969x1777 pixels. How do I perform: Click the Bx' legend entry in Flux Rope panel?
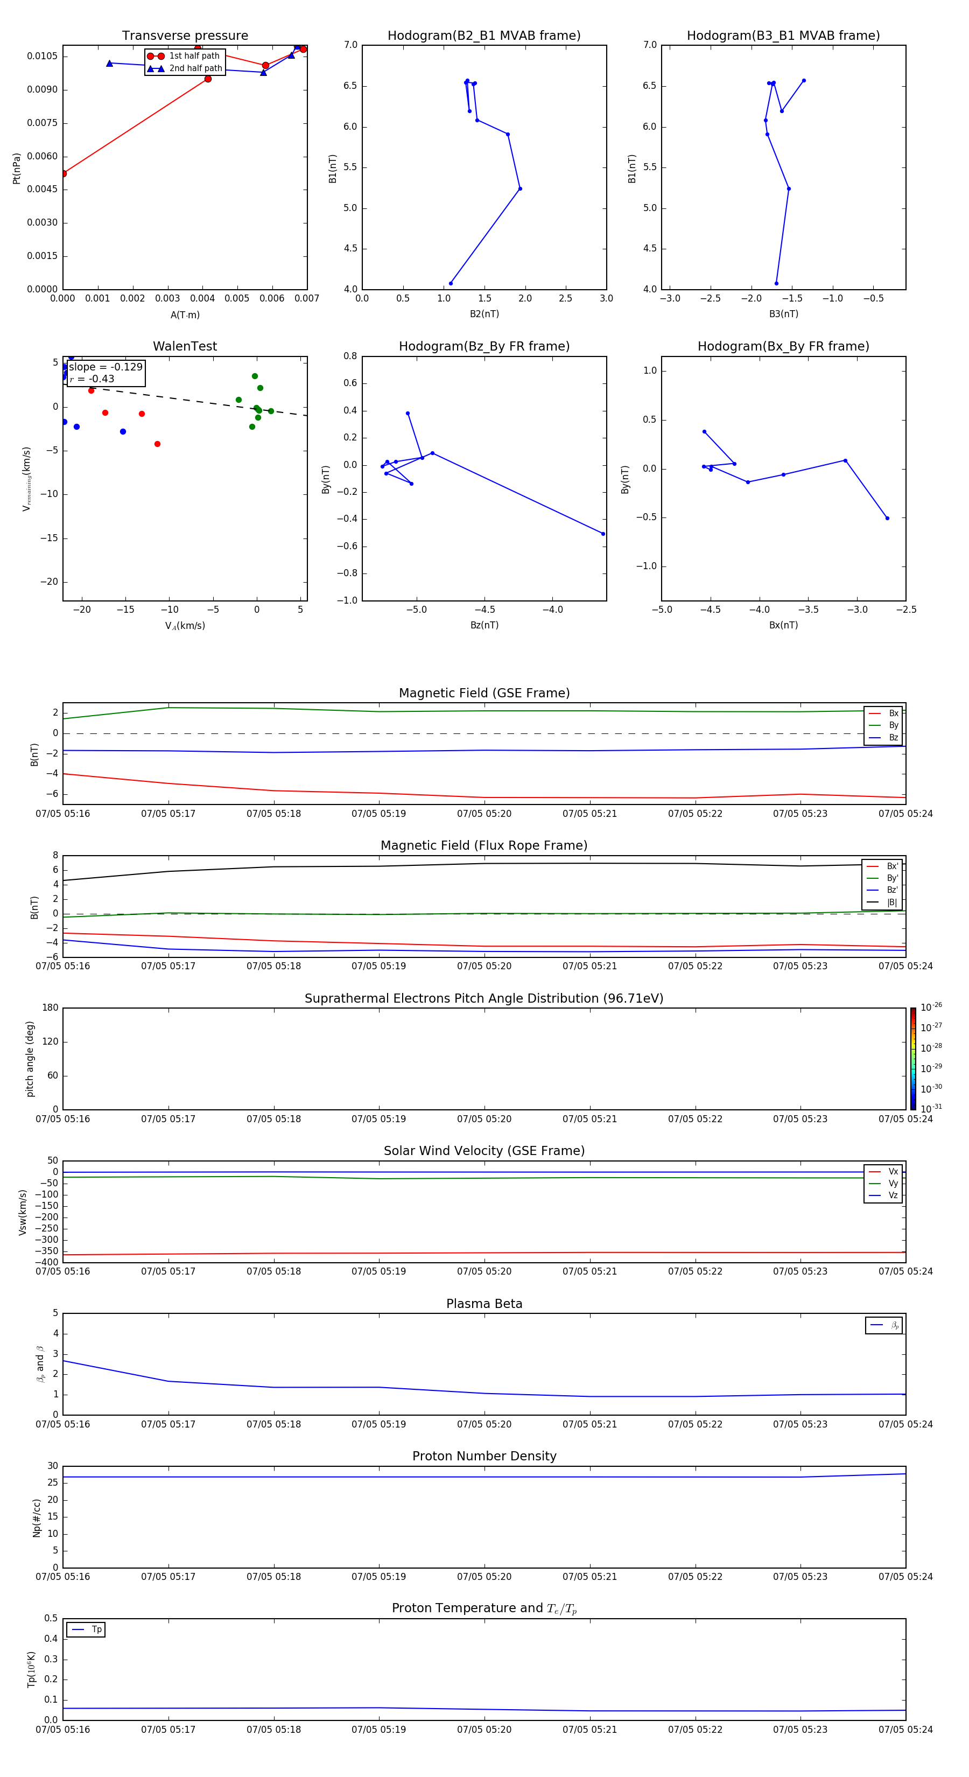[x=882, y=866]
